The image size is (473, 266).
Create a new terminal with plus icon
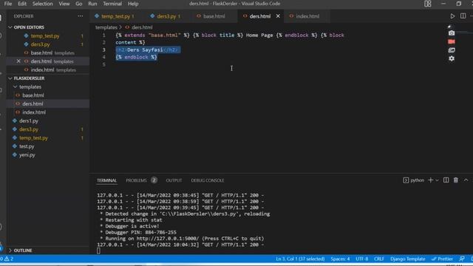click(x=430, y=180)
